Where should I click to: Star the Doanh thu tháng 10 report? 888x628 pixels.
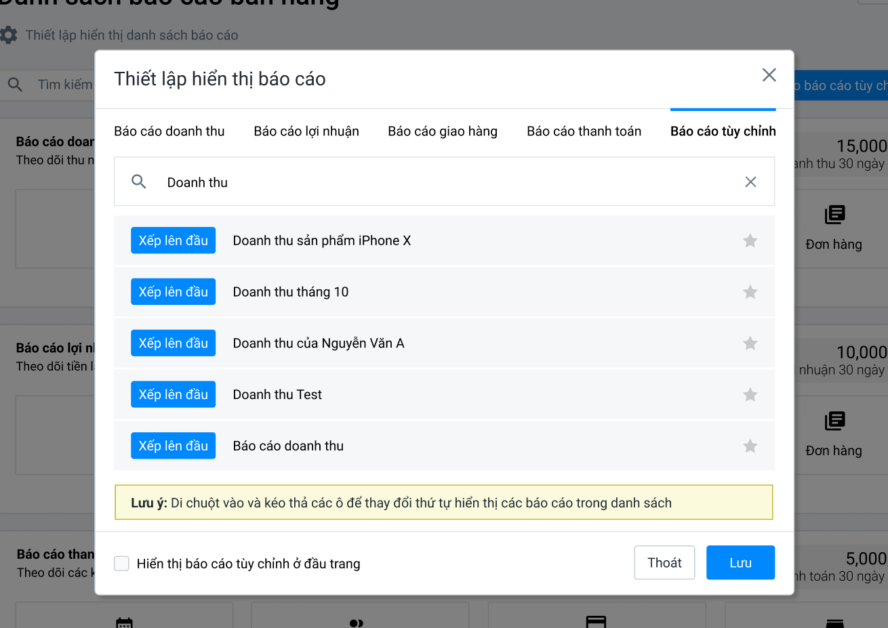tap(750, 292)
